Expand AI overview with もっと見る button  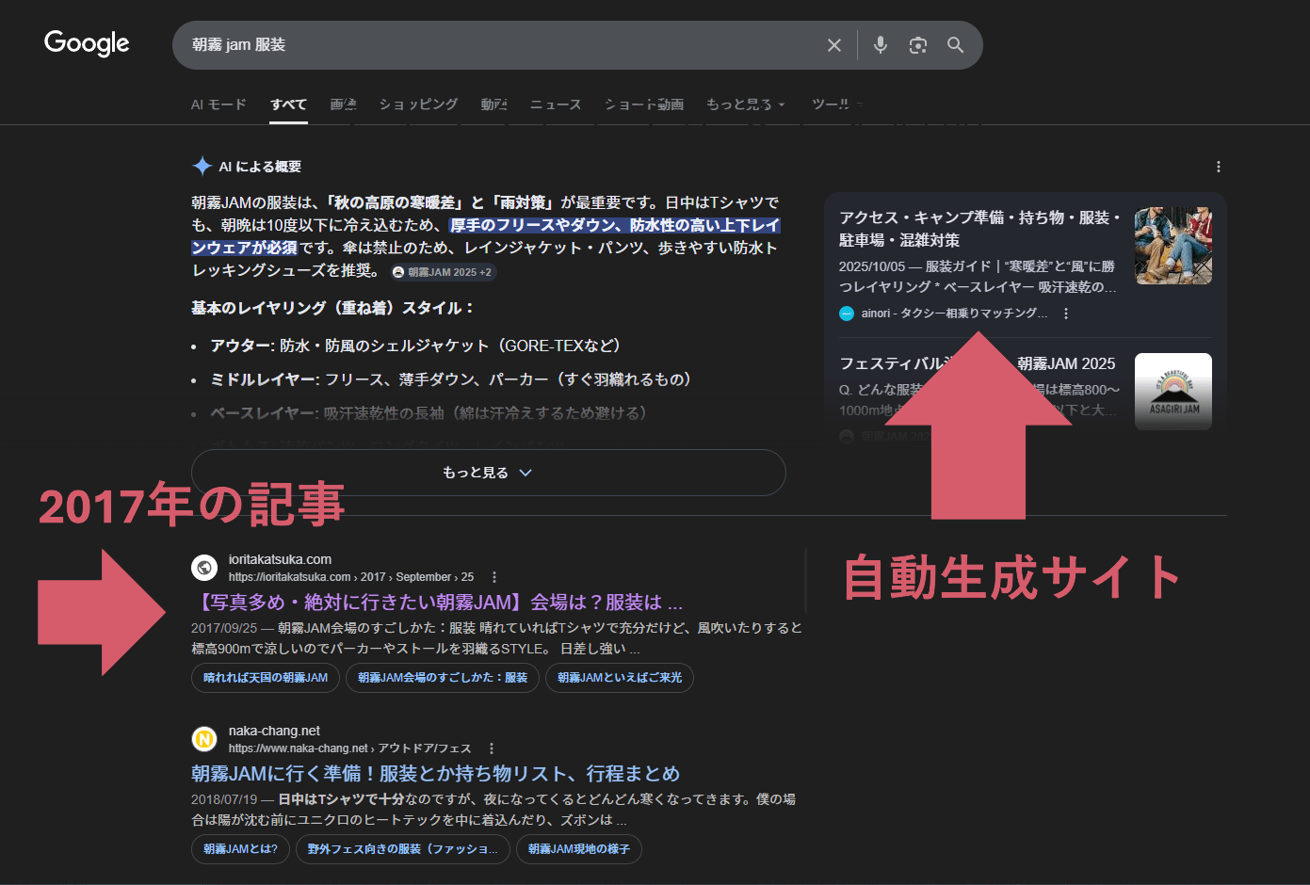[488, 473]
